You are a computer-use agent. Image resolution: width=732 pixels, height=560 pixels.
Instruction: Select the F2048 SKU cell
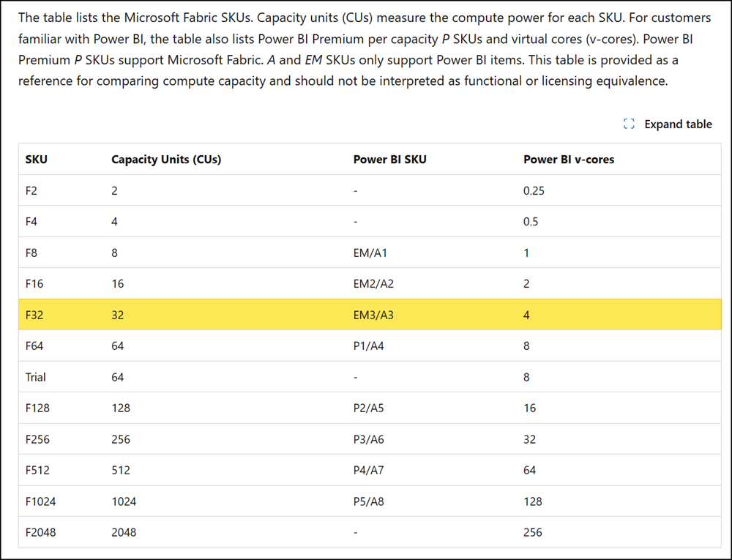(40, 532)
